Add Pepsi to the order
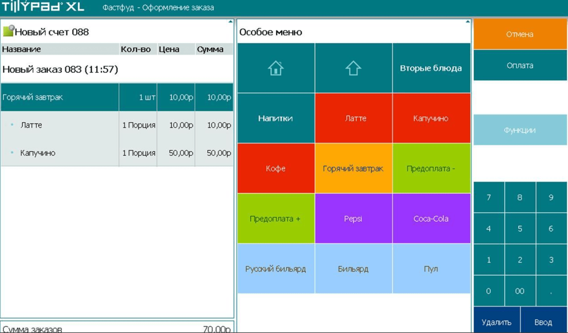568x333 pixels. (353, 218)
